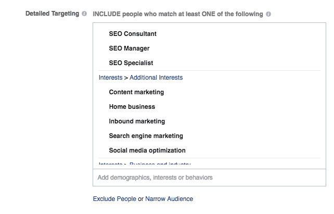The height and width of the screenshot is (214, 334).
Task: Focus the Add demographics, interests or behaviors field
Action: (209, 178)
